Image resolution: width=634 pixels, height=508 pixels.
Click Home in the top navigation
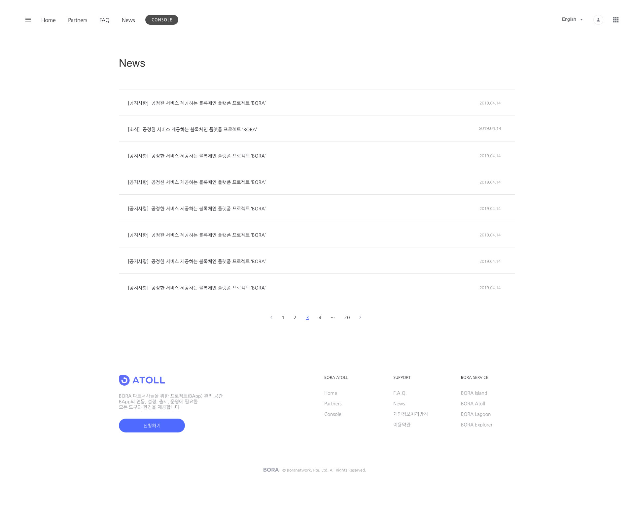tap(48, 20)
